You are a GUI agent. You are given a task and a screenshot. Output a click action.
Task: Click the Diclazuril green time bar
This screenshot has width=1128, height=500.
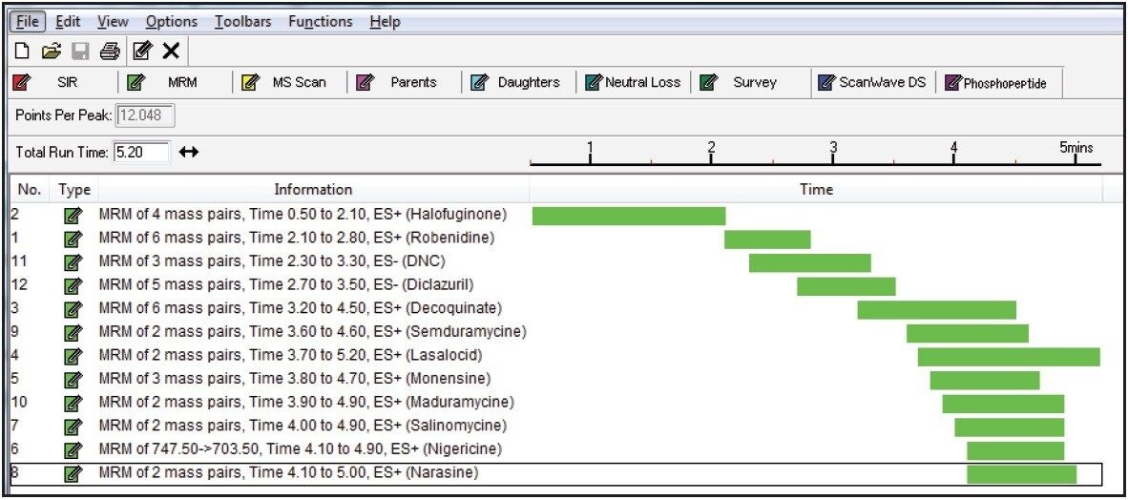846,286
